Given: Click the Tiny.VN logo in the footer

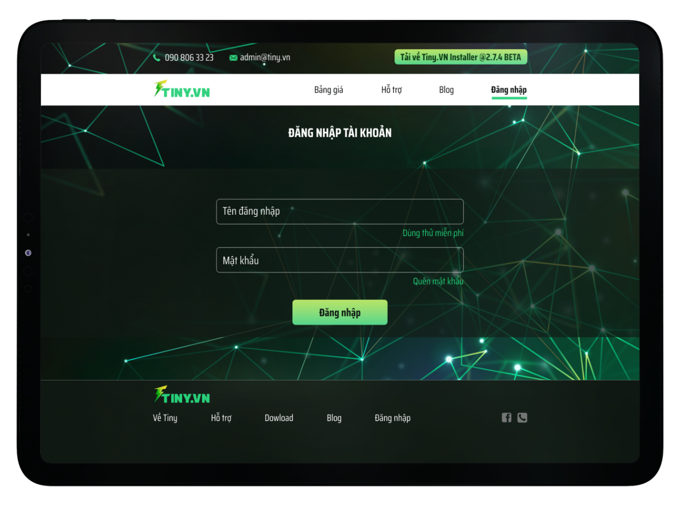Looking at the screenshot, I should [x=182, y=395].
